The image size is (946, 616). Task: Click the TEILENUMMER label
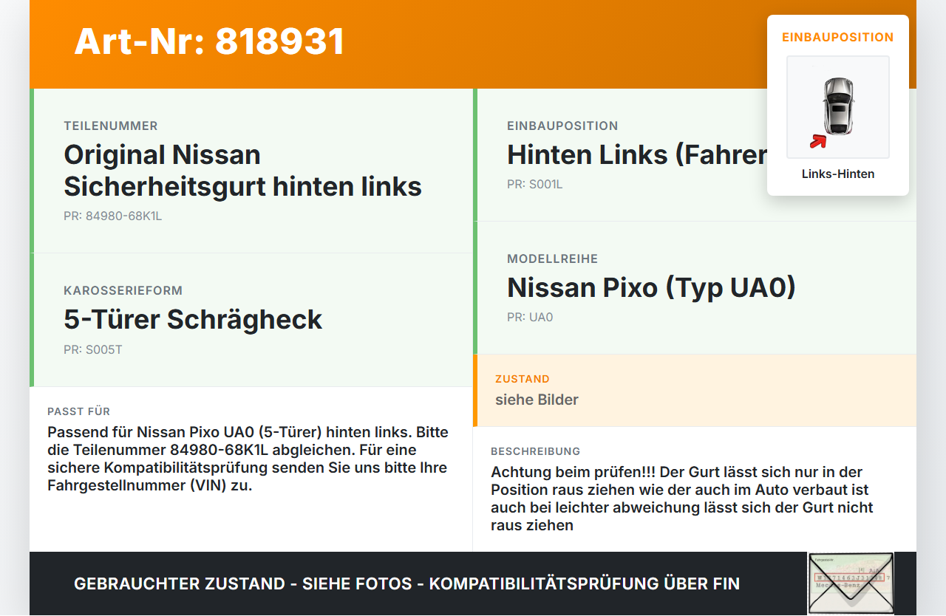111,126
